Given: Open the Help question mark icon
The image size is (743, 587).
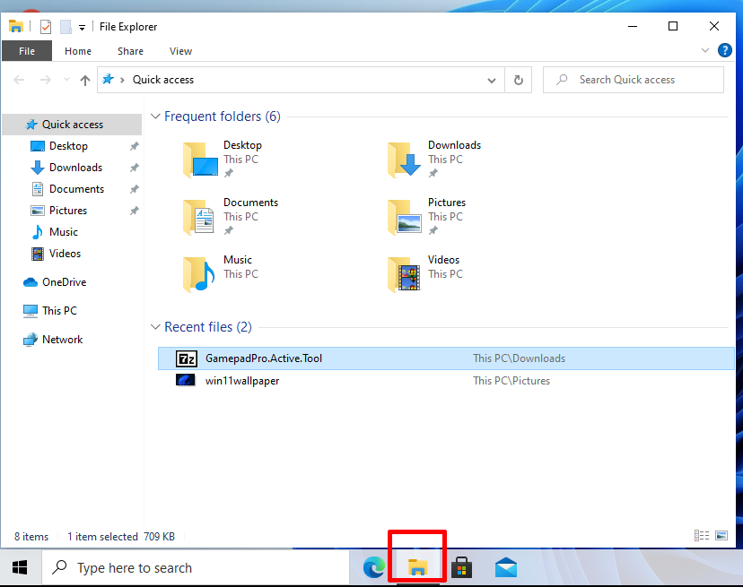Looking at the screenshot, I should (x=724, y=50).
